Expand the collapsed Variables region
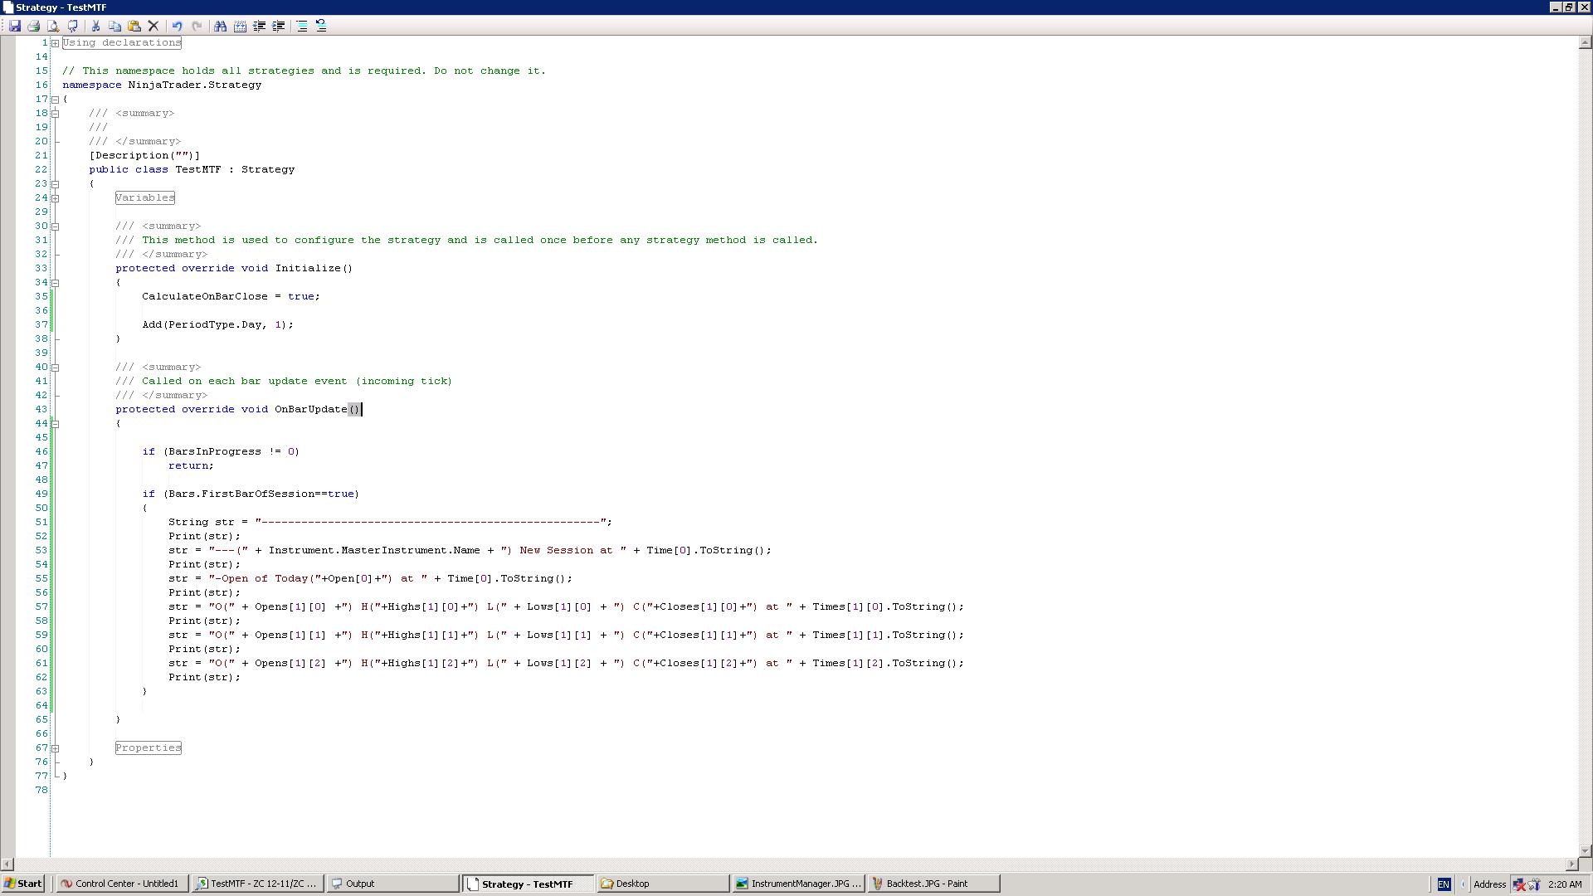1593x896 pixels. pyautogui.click(x=55, y=198)
